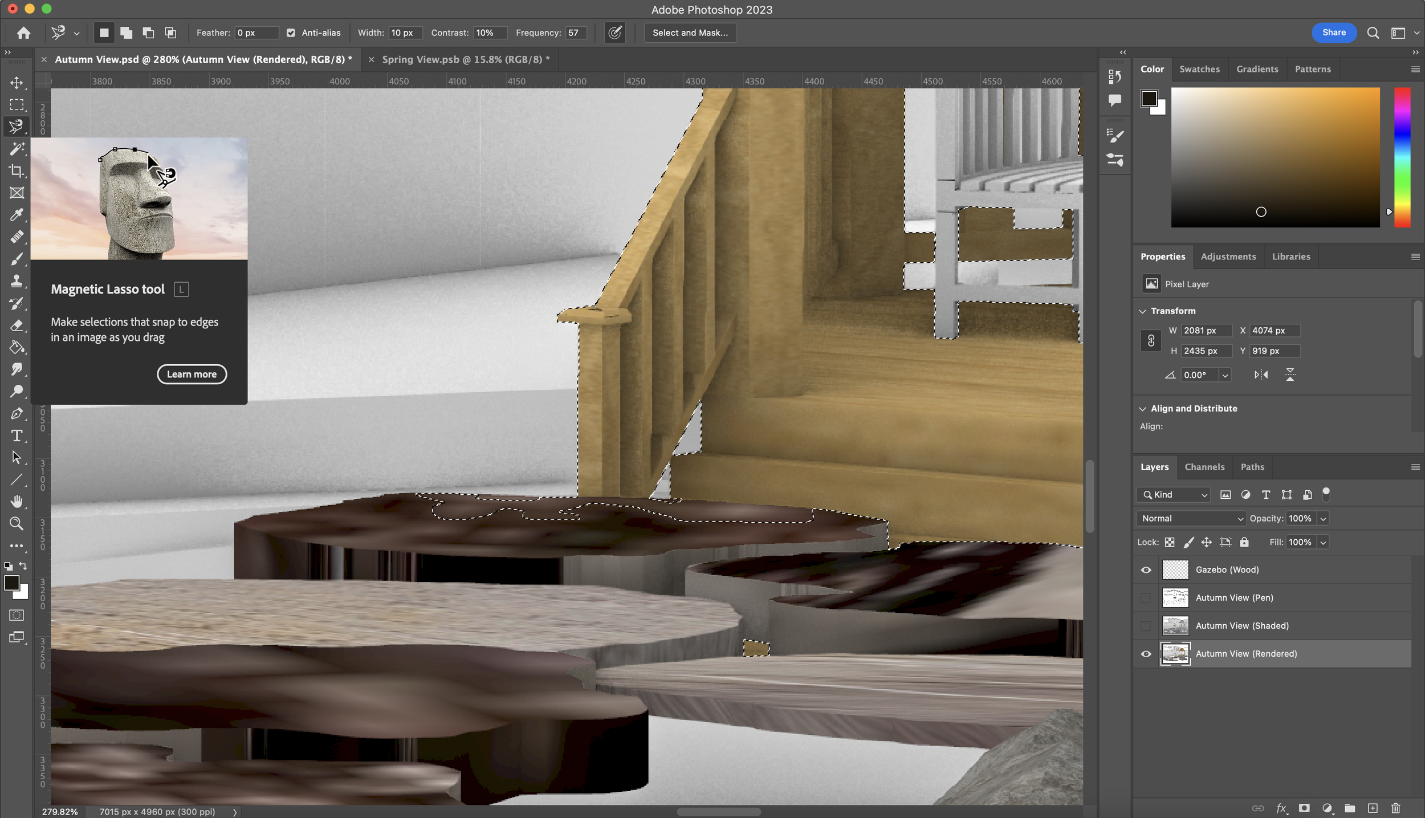
Task: Switch to the Gradients tab
Action: point(1257,69)
